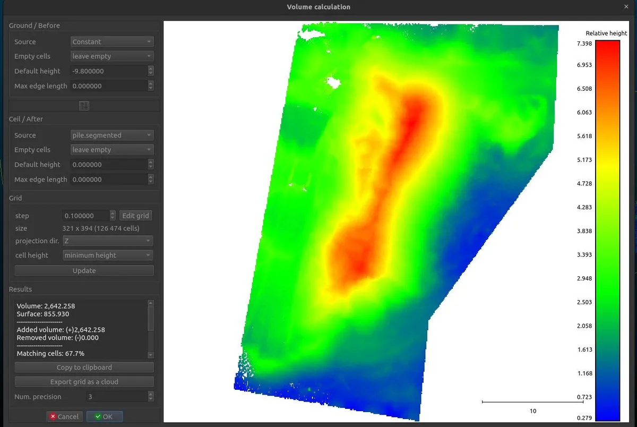Open the projection dir. dropdown
The height and width of the screenshot is (427, 637).
click(x=108, y=241)
